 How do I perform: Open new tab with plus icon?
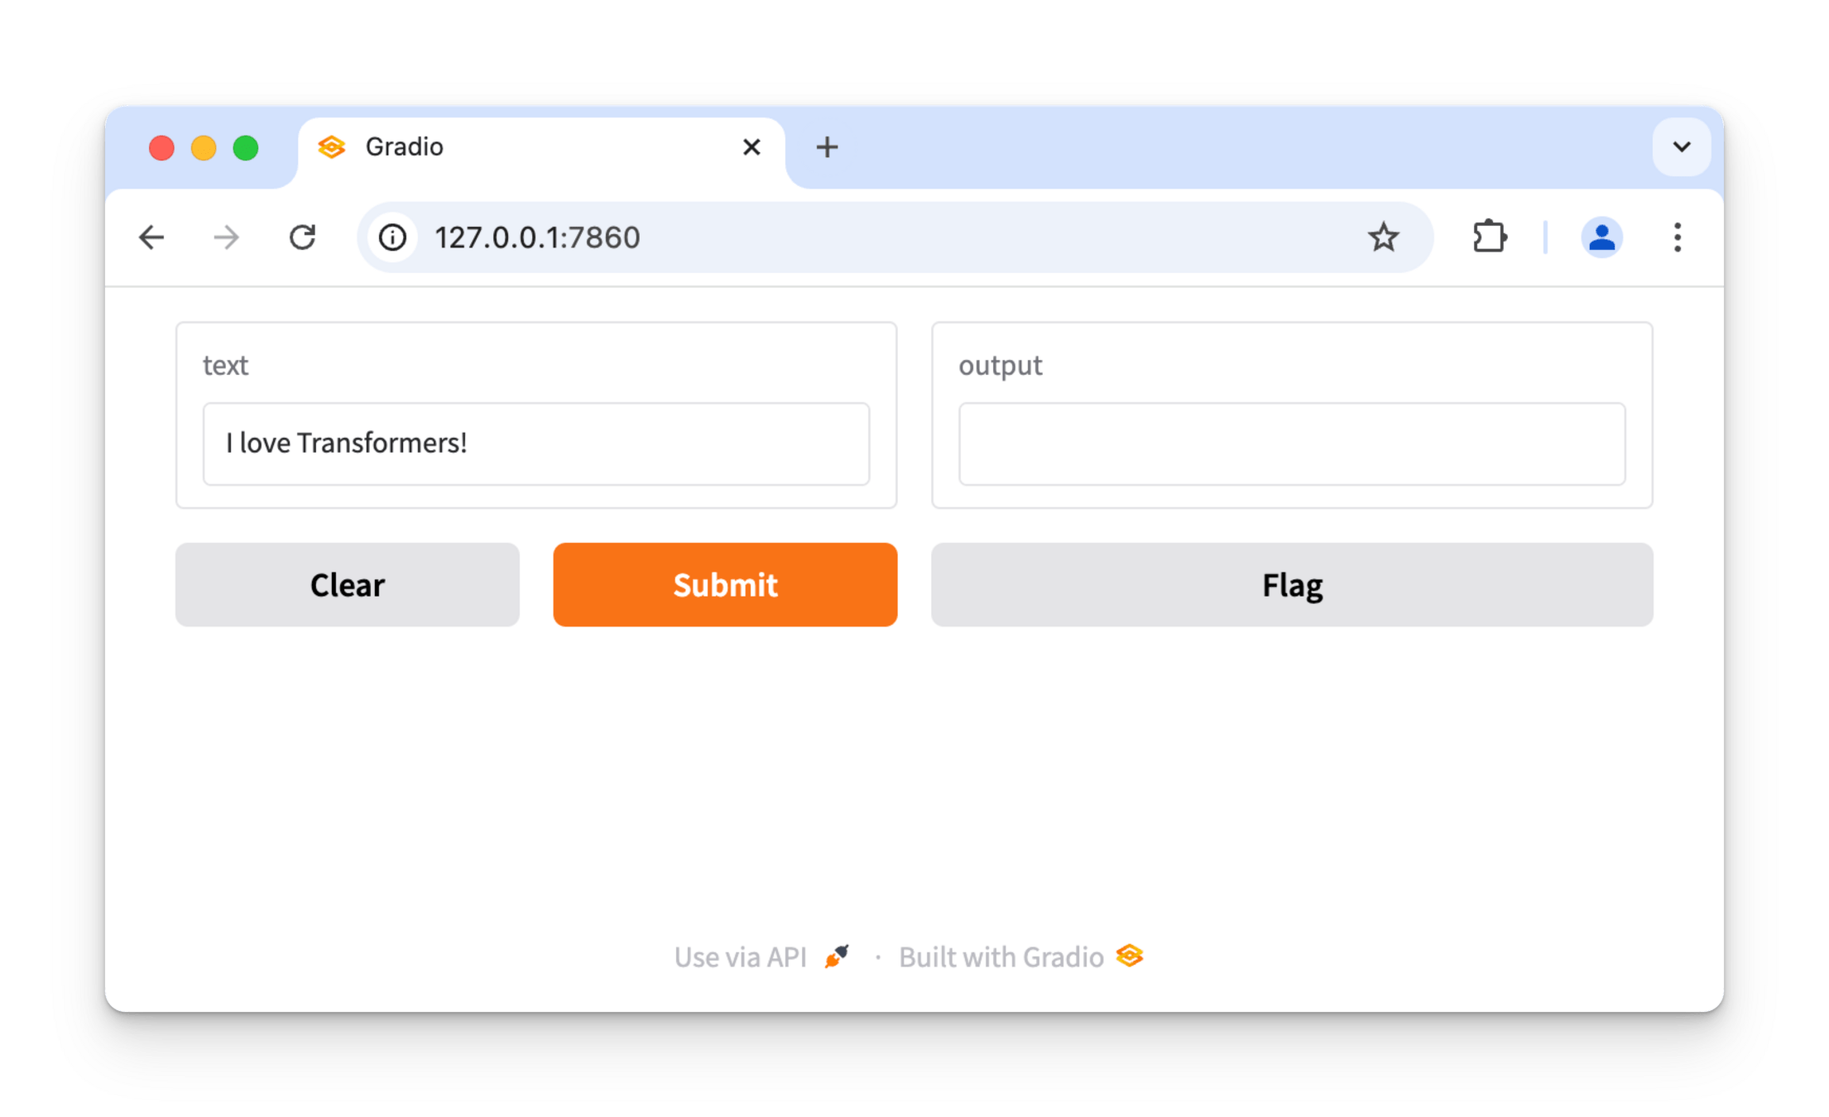[x=827, y=147]
